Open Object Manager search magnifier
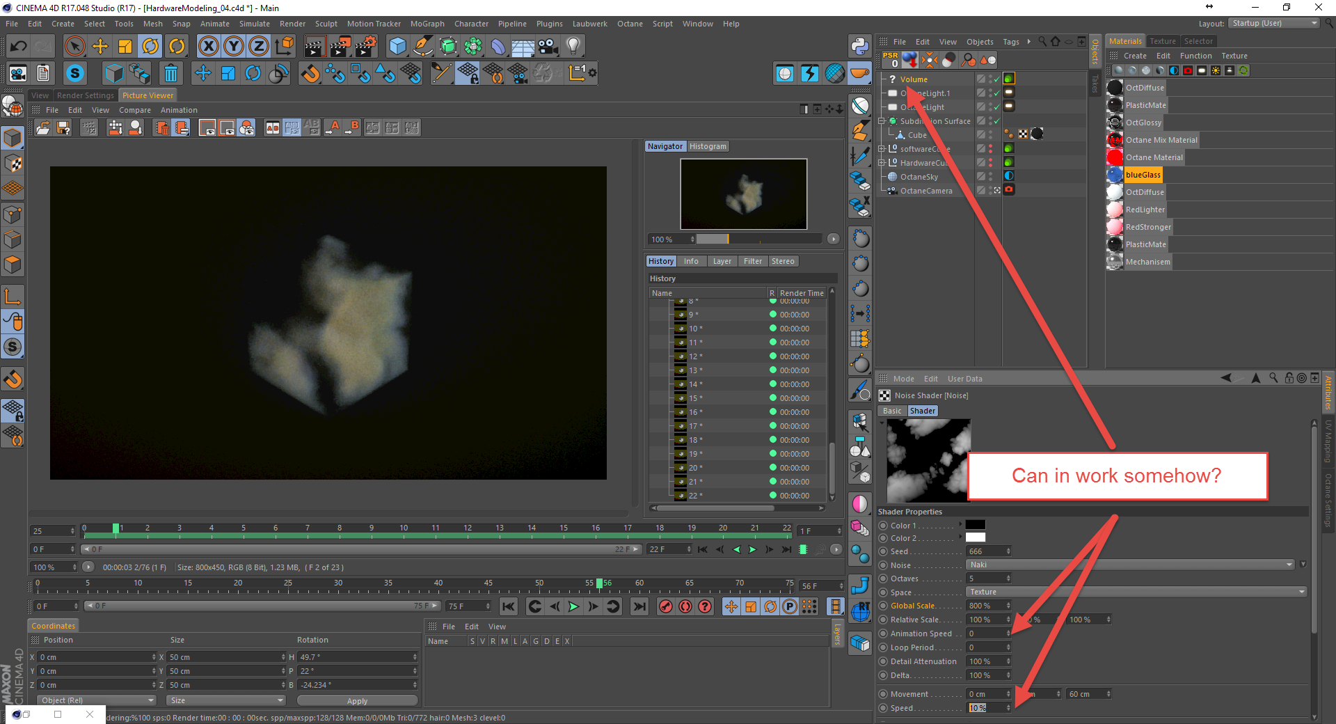 [x=1042, y=42]
